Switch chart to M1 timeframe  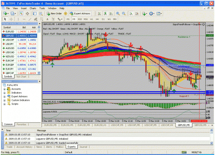tap(68, 19)
